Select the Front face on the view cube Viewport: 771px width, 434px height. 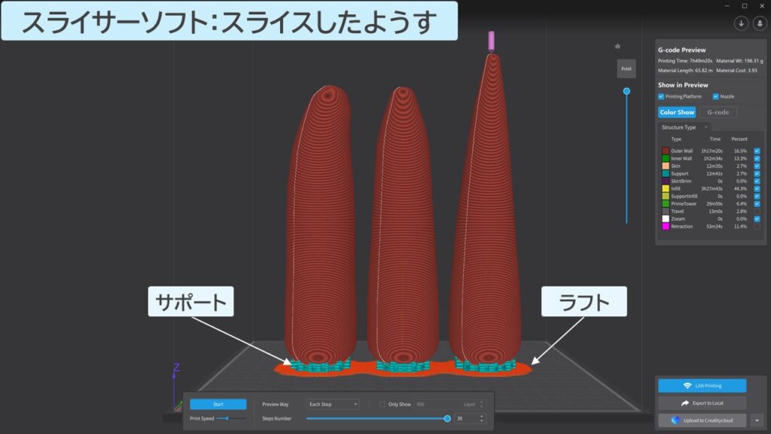click(626, 69)
